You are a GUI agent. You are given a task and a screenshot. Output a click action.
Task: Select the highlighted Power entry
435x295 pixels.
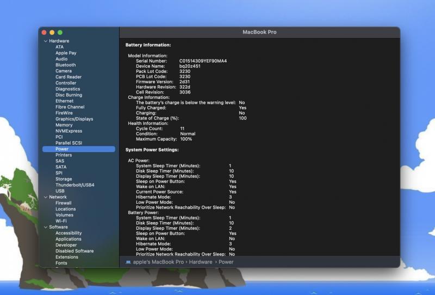coord(79,149)
